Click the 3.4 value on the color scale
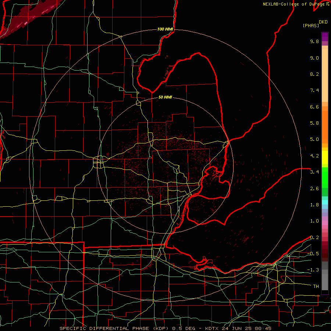Screen dimensions: 331x331 point(314,172)
